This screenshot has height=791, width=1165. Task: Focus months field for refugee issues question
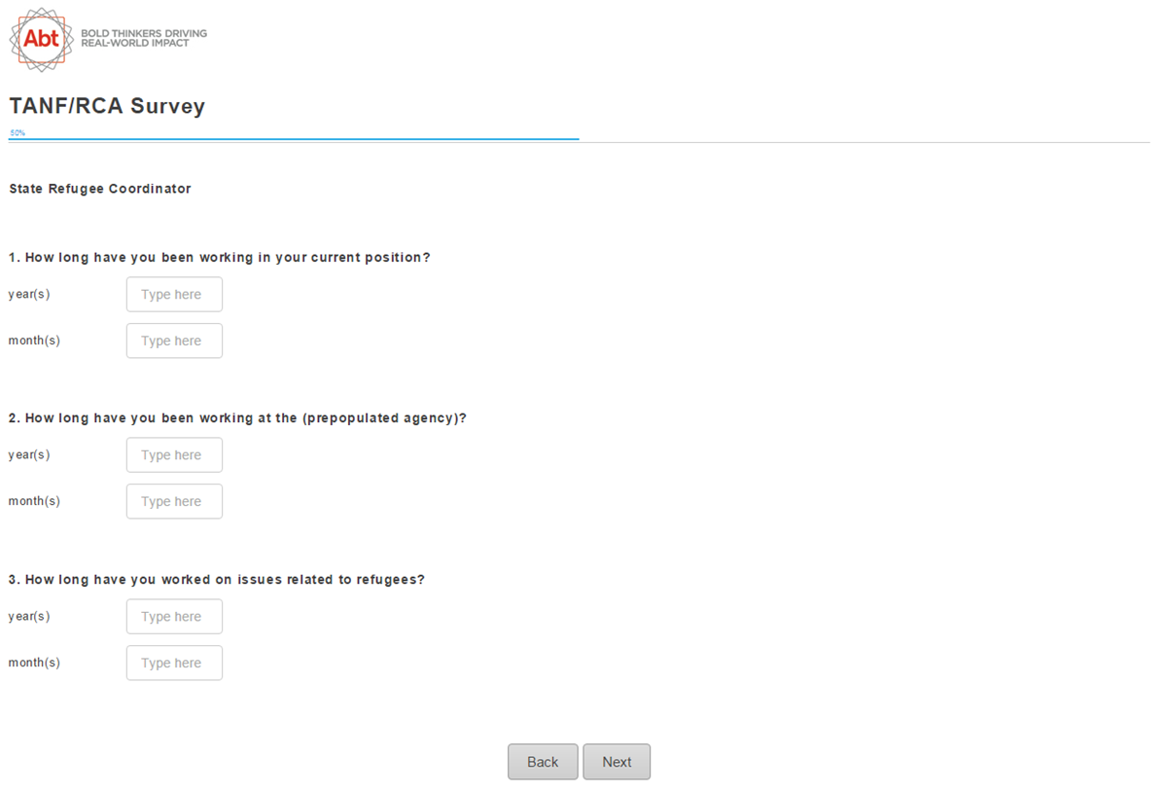tap(174, 663)
